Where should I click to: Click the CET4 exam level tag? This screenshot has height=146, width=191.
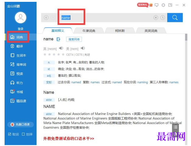coord(70,55)
